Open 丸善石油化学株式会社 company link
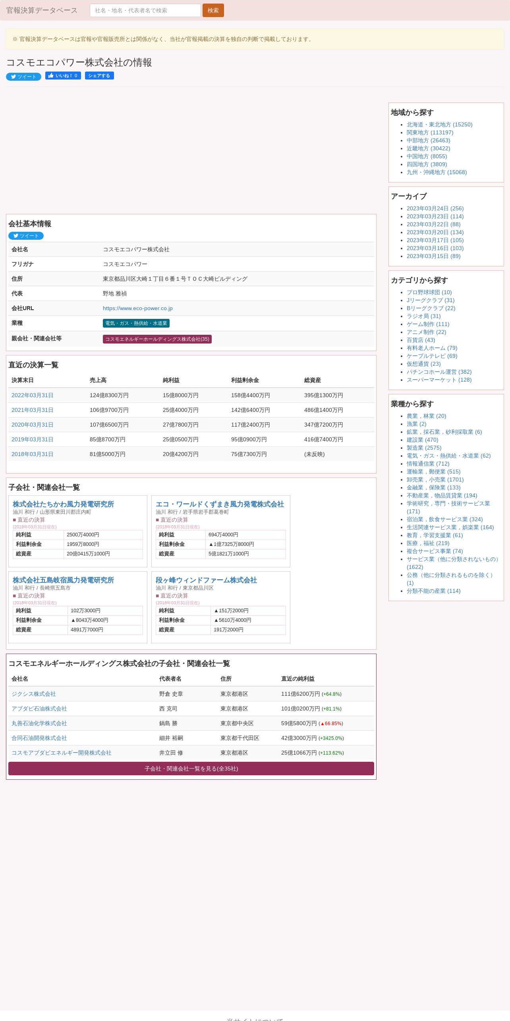Image resolution: width=510 pixels, height=1021 pixels. tap(39, 723)
